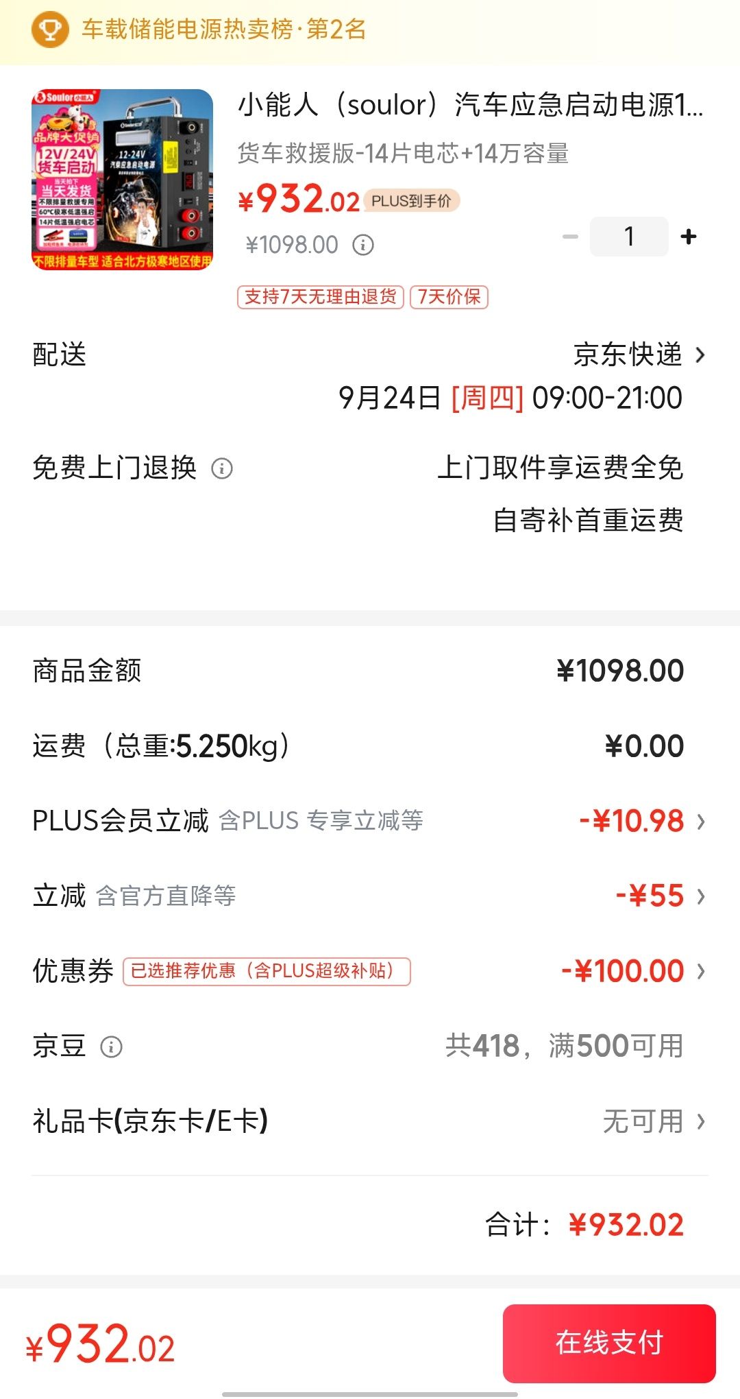Click the info icon beside ¥1098.00 price
The width and height of the screenshot is (740, 1399).
[363, 245]
